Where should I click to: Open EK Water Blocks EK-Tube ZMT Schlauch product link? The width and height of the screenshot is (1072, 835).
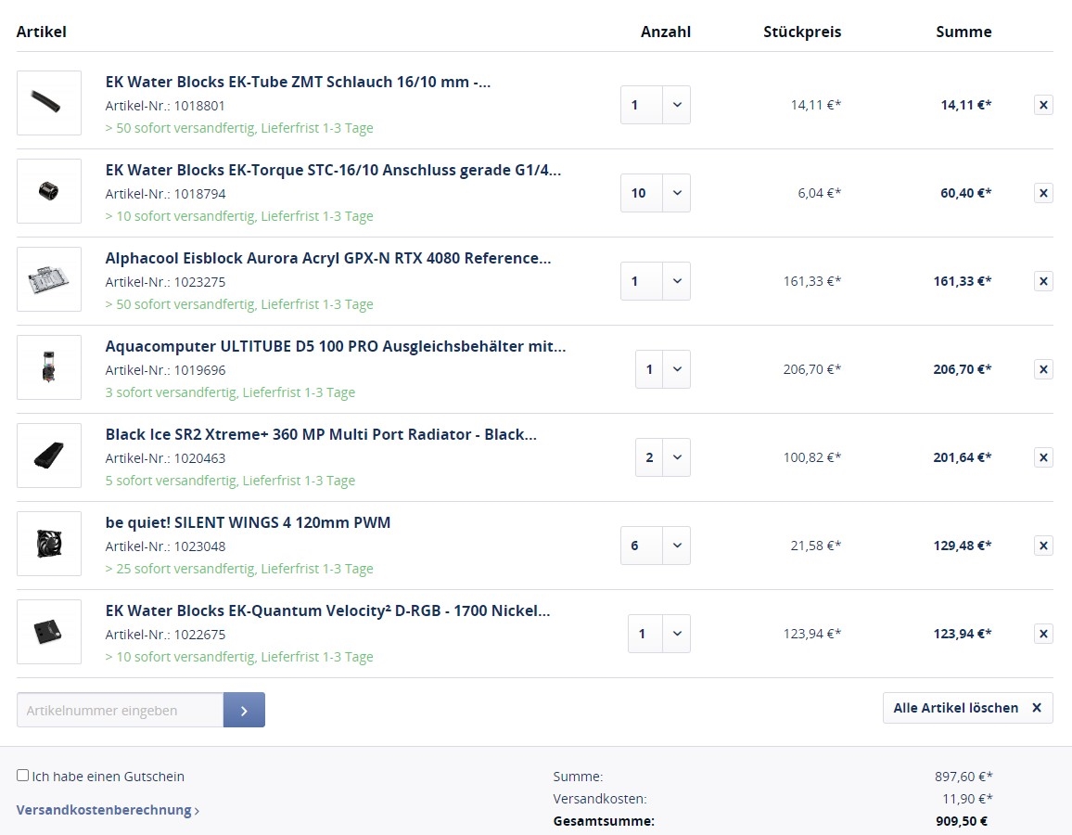click(x=298, y=82)
